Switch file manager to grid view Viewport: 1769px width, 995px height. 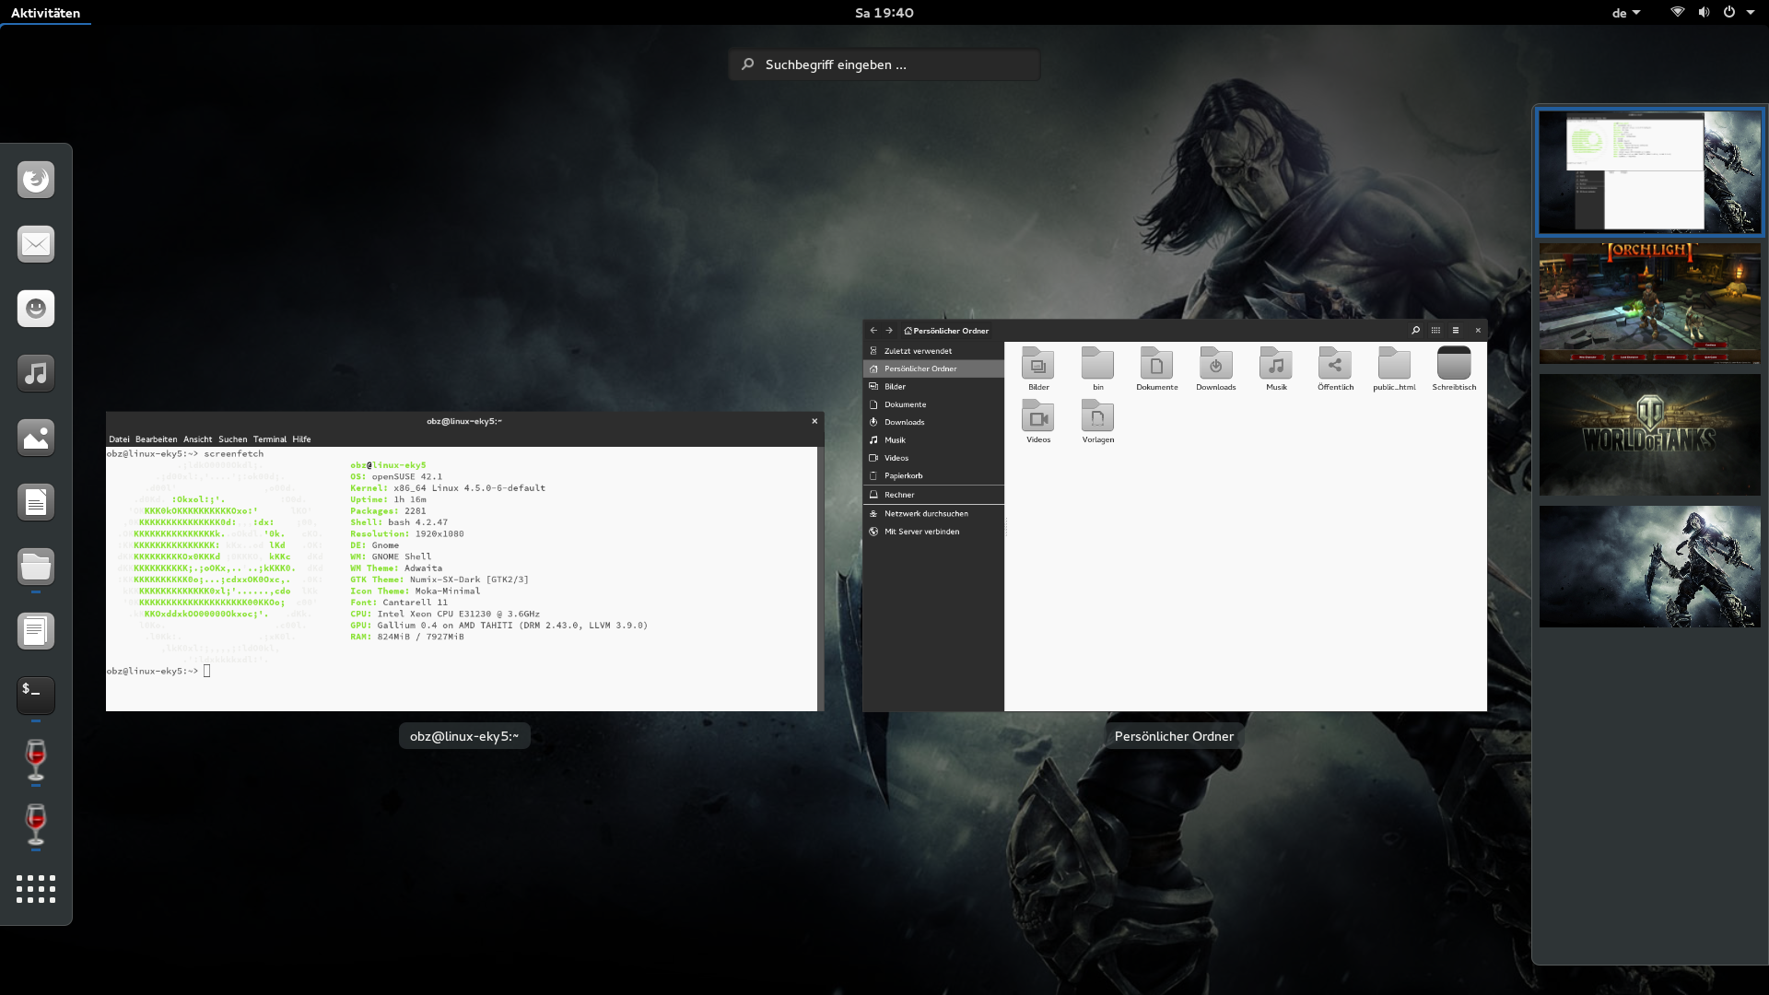1435,330
